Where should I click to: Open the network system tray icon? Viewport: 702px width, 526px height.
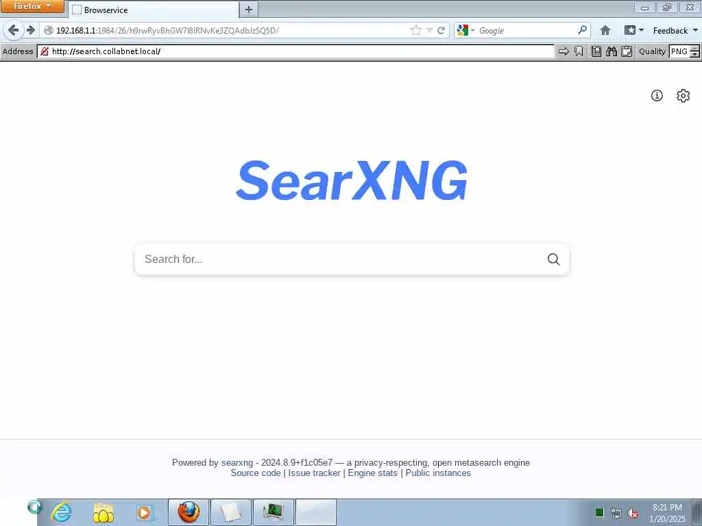coord(616,512)
